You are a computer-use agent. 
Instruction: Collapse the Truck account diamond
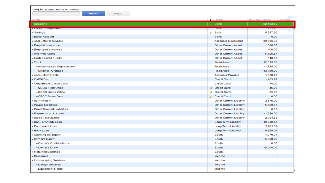(x=32, y=63)
